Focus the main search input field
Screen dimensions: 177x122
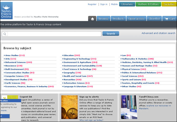(54, 34)
